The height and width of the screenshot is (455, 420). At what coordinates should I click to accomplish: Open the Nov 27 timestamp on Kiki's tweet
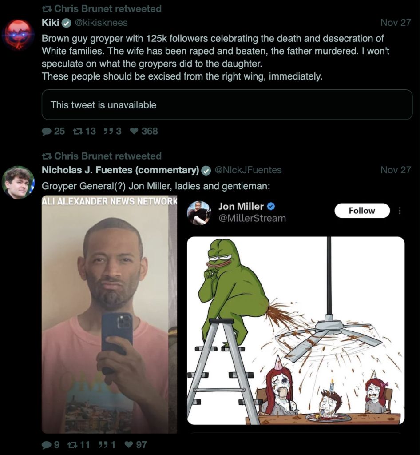[x=396, y=23]
